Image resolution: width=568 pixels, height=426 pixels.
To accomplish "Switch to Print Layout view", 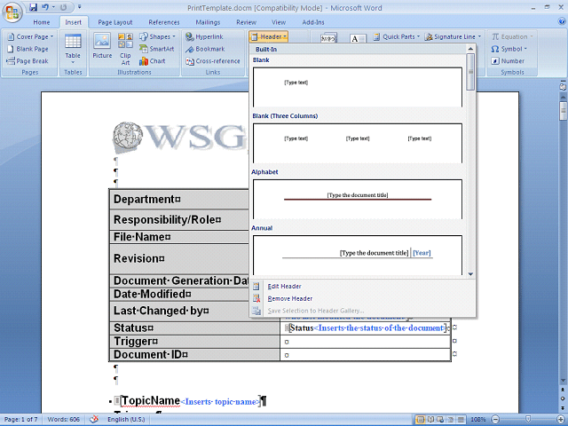I will (421, 420).
